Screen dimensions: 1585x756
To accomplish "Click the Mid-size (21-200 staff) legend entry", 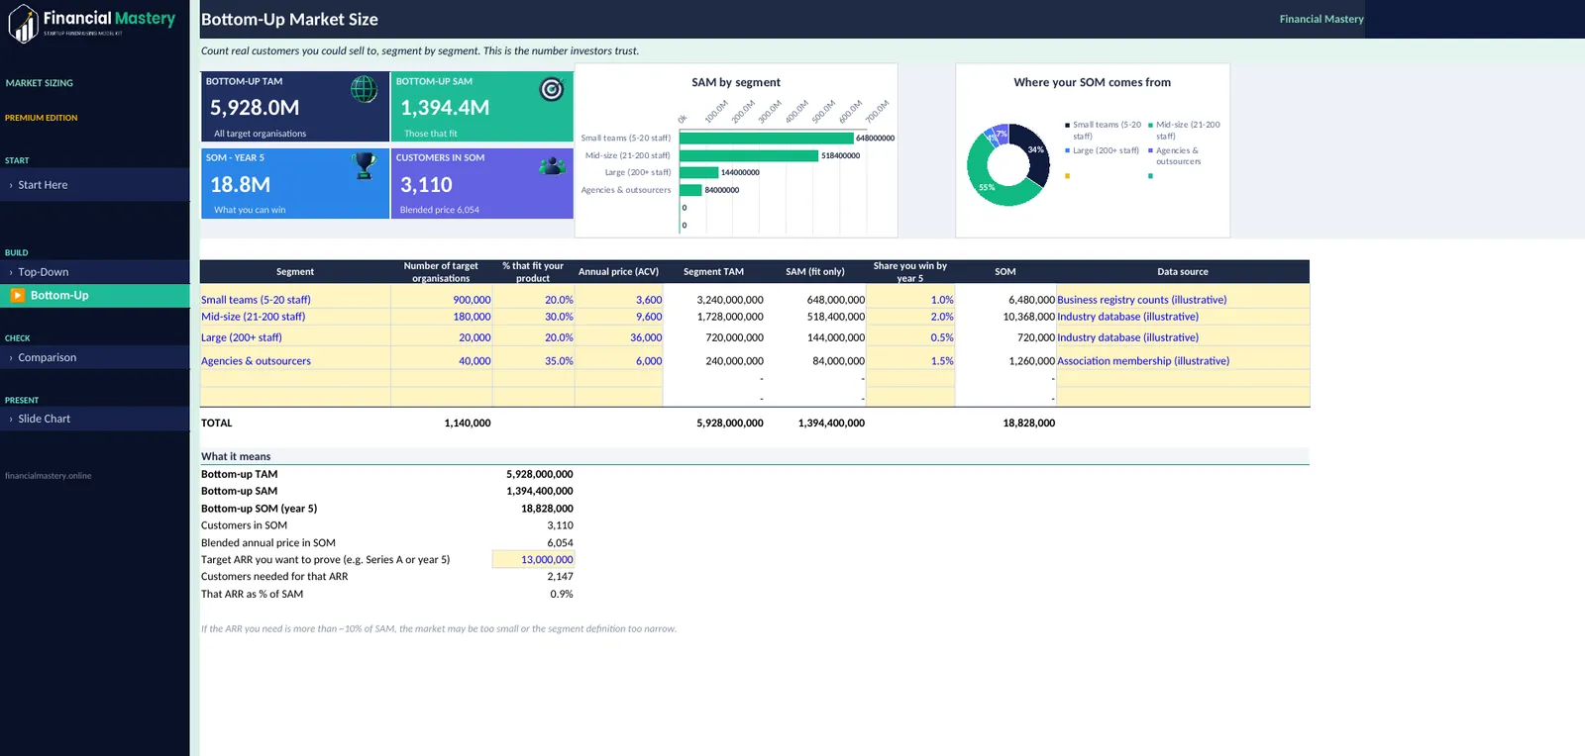I will pos(1184,130).
